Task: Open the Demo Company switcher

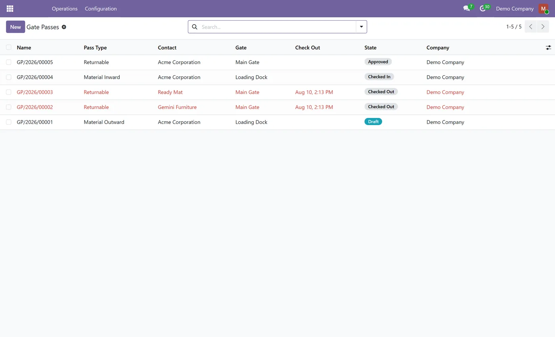Action: pos(515,9)
